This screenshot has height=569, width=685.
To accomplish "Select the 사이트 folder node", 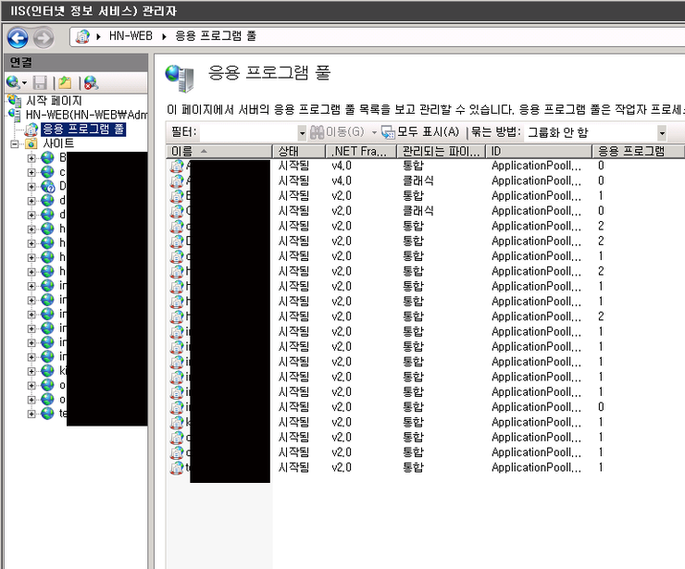I will click(58, 143).
